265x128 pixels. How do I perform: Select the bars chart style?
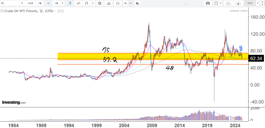tap(87, 3)
